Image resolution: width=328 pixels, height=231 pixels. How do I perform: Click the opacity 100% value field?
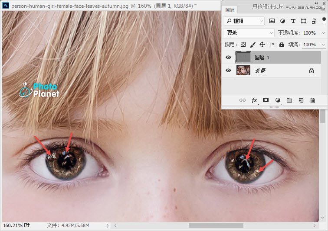[310, 33]
